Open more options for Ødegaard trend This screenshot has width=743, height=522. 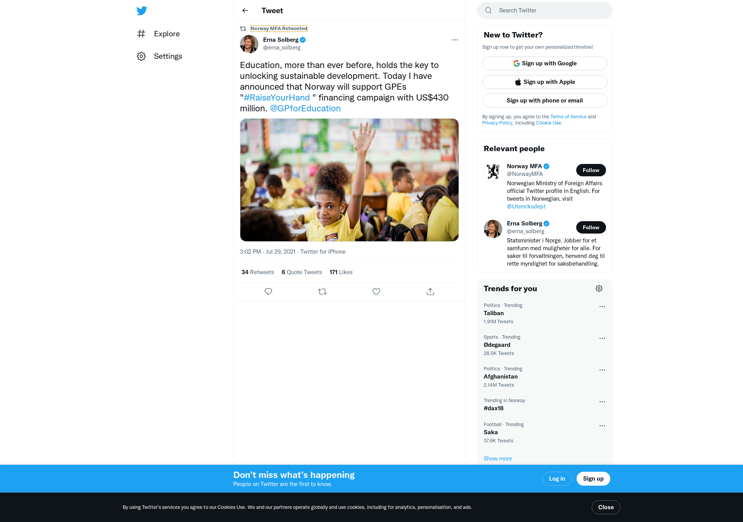pos(602,338)
